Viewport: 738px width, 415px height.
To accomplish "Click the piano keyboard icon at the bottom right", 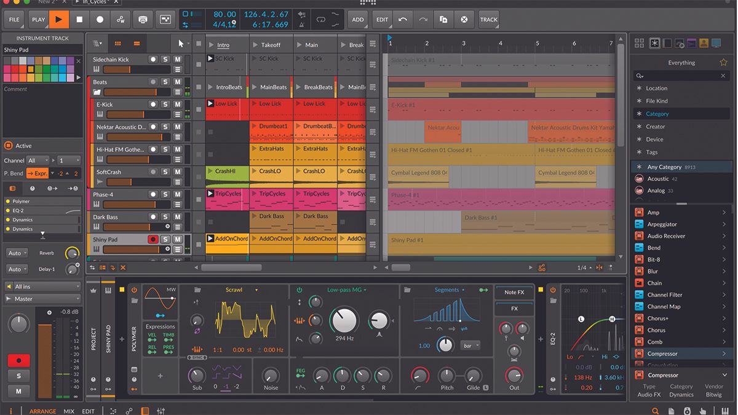I will pos(724,411).
